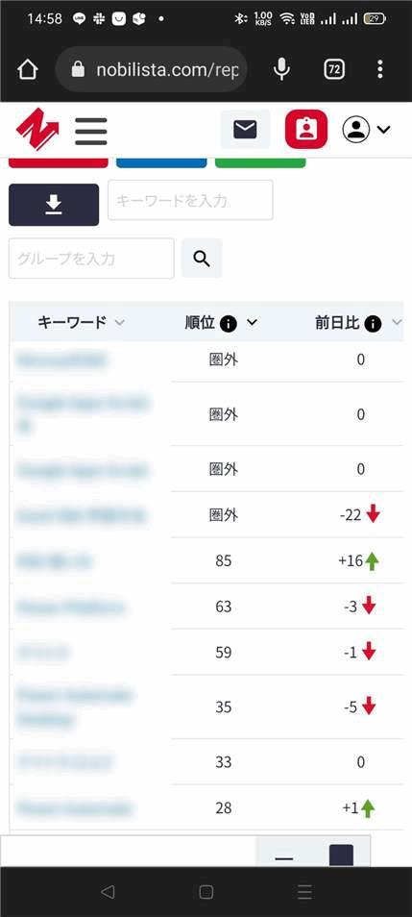The width and height of the screenshot is (412, 917).
Task: Tap the voice search microphone icon
Action: coord(281,69)
